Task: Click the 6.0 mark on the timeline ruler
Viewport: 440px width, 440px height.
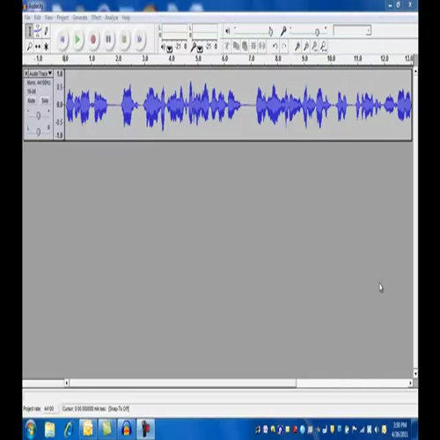Action: click(224, 59)
